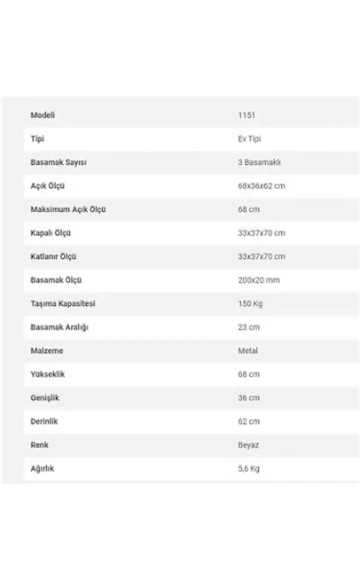This screenshot has width=360, height=580.
Task: Click the Tipi specification label
Action: coord(37,139)
